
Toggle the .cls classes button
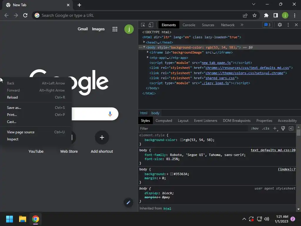(265, 128)
